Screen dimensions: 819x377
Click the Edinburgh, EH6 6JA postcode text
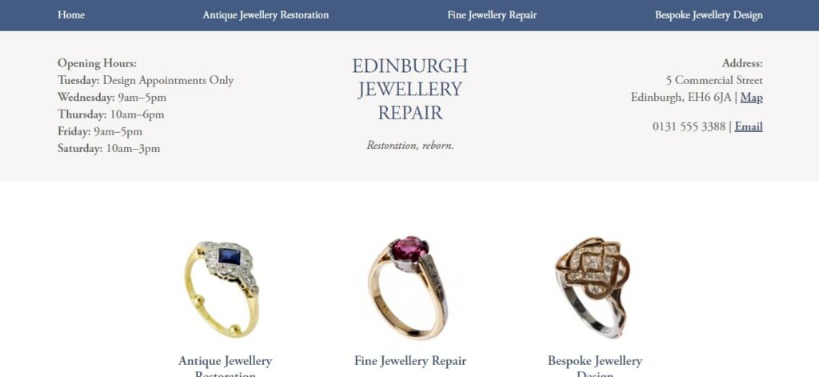click(x=681, y=98)
